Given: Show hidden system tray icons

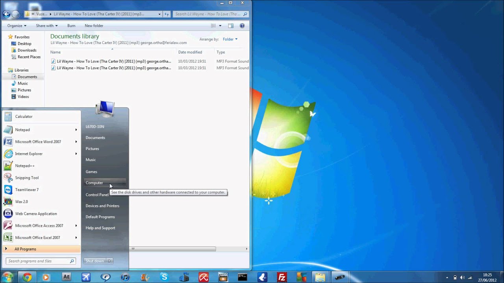Looking at the screenshot, I should click(x=447, y=277).
